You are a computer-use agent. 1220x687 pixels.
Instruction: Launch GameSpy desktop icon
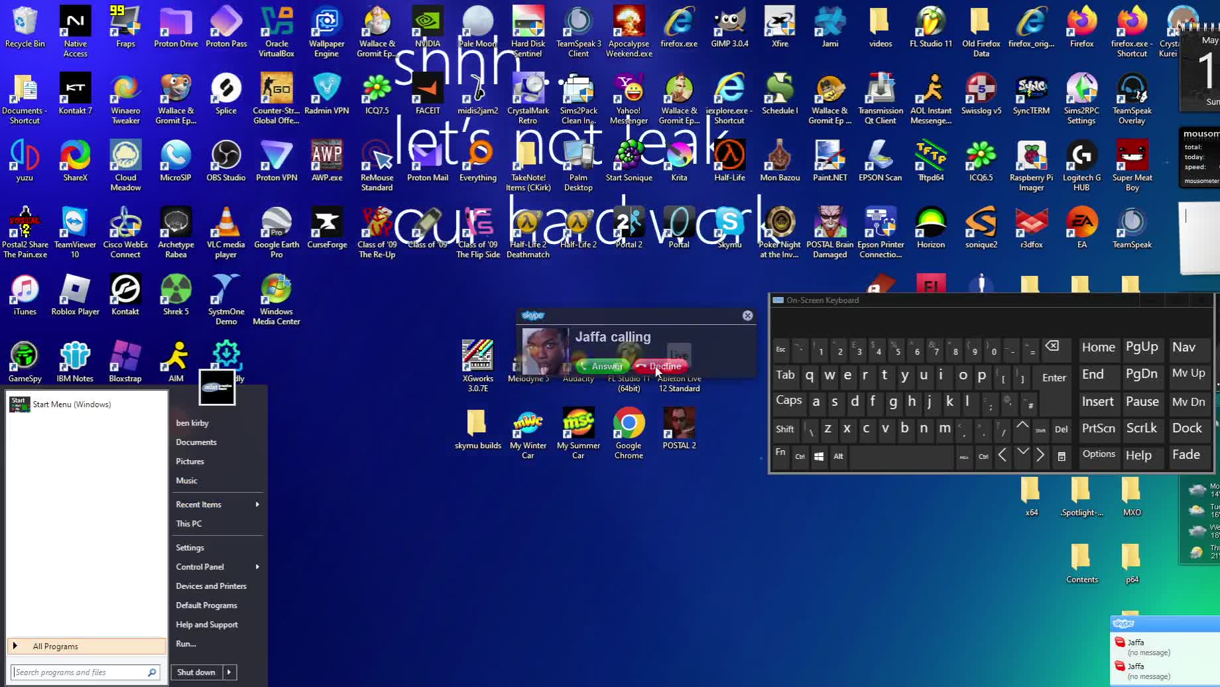click(x=25, y=362)
